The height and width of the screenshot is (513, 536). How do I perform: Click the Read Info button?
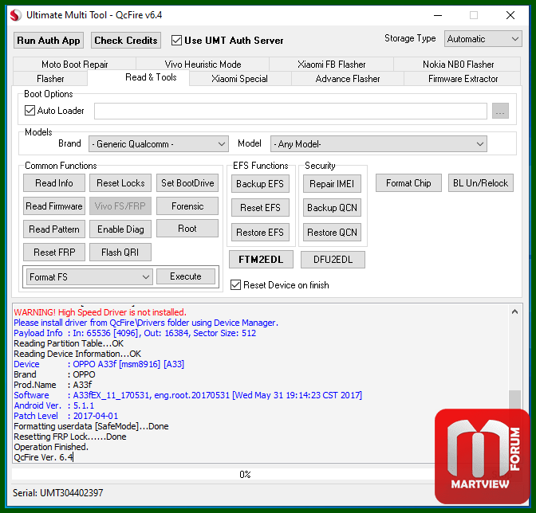pos(54,183)
